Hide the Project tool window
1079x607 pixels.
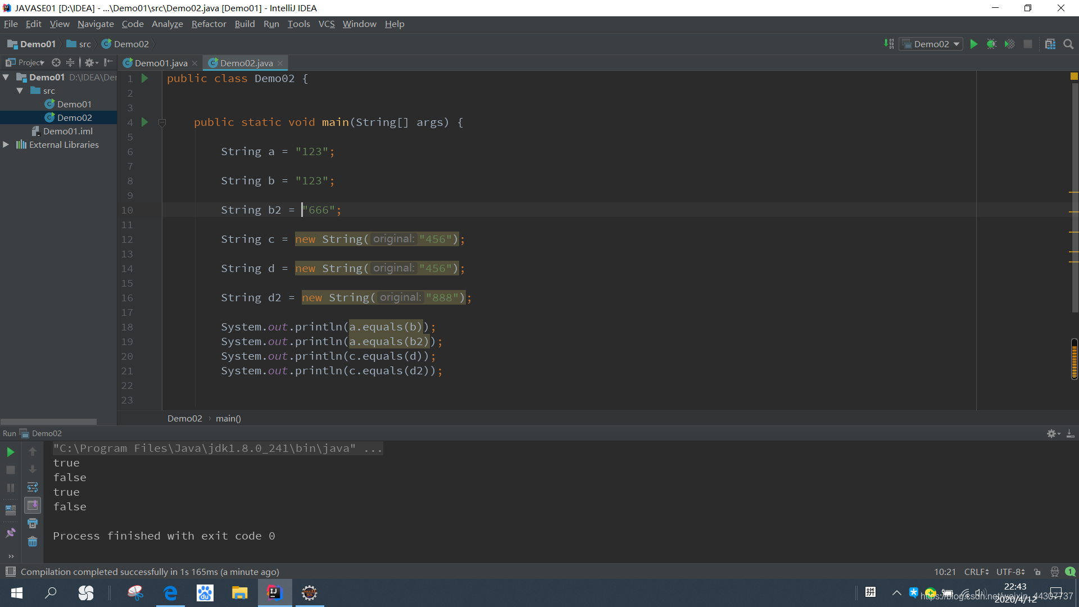108,62
